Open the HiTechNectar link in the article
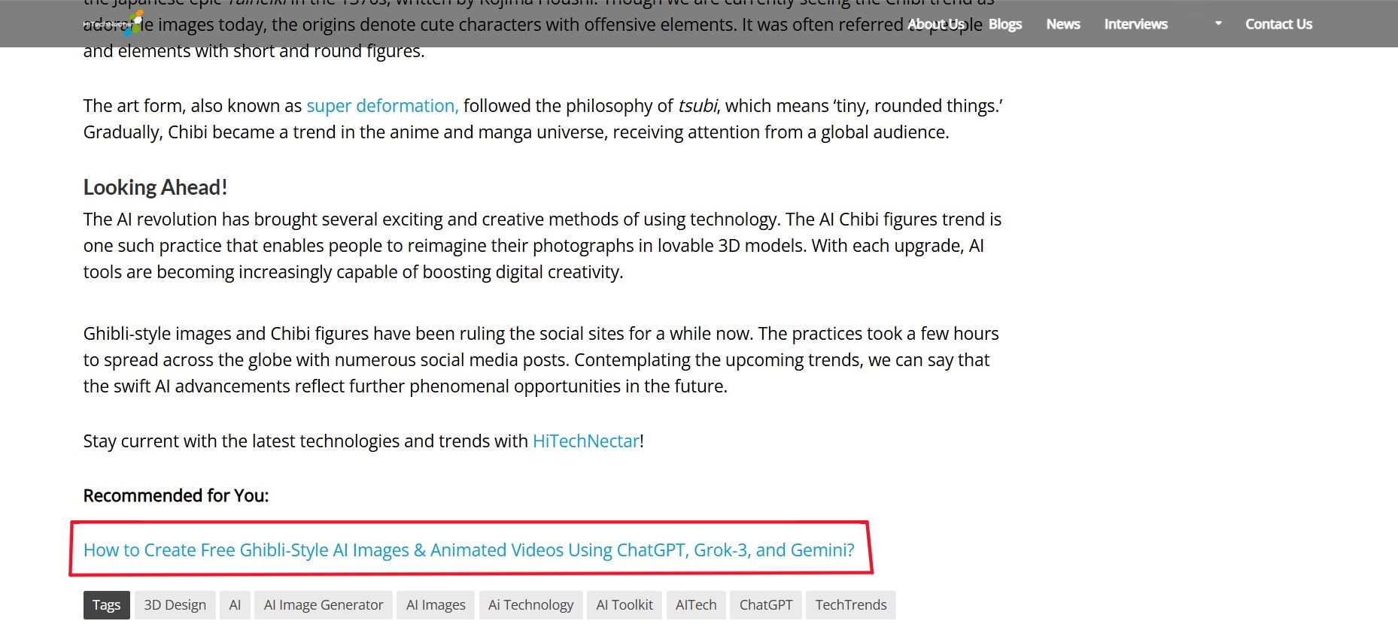Screen dimensions: 1398x633 coord(585,441)
